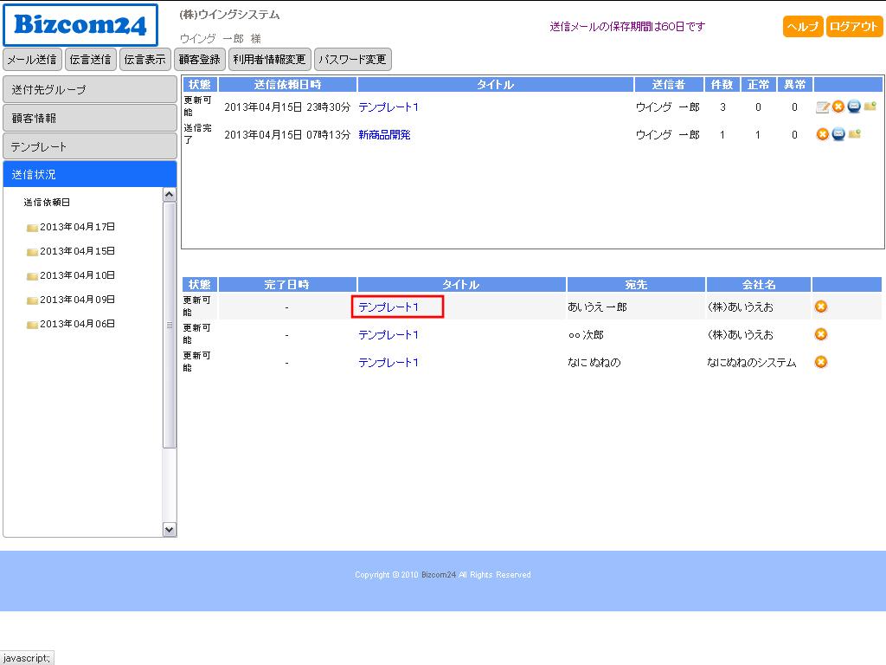Open the 2013年04月10日 folder
This screenshot has height=665, width=886.
click(77, 275)
